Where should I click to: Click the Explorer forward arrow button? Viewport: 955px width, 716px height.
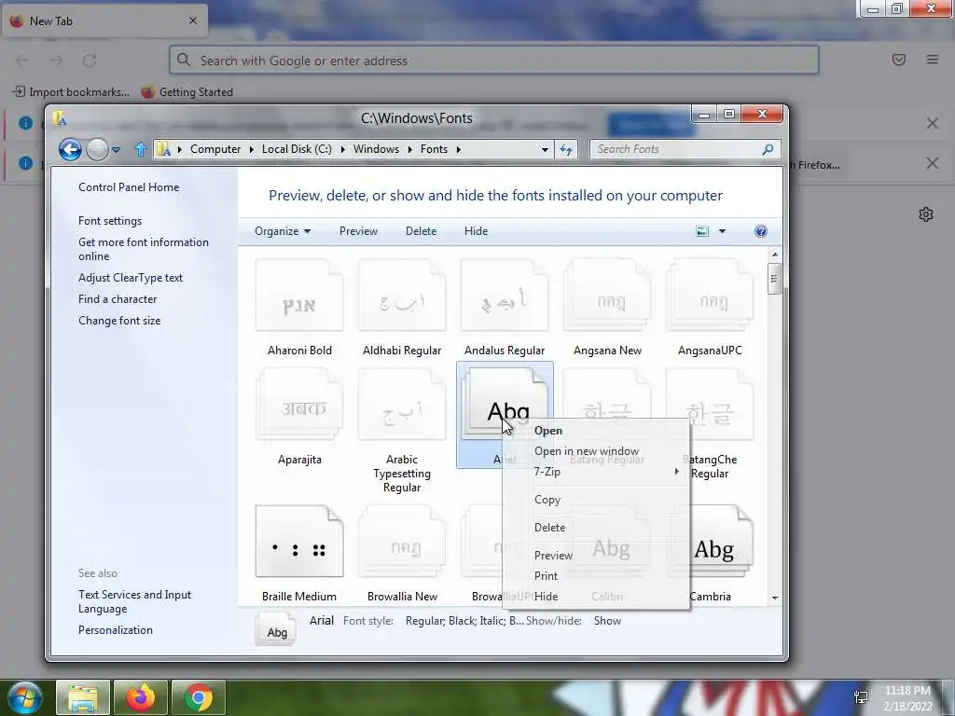tap(97, 149)
